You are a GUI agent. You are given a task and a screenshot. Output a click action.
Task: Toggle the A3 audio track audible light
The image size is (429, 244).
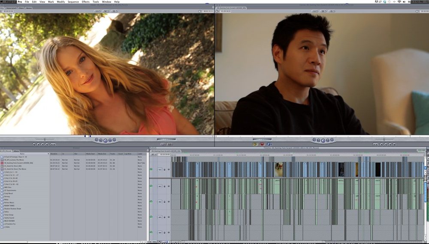pyautogui.click(x=151, y=217)
